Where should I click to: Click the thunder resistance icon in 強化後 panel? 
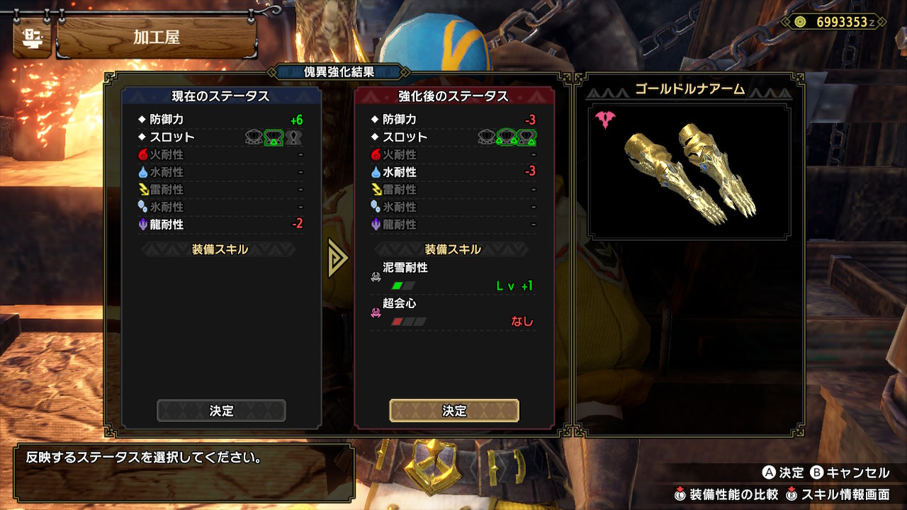pyautogui.click(x=376, y=190)
